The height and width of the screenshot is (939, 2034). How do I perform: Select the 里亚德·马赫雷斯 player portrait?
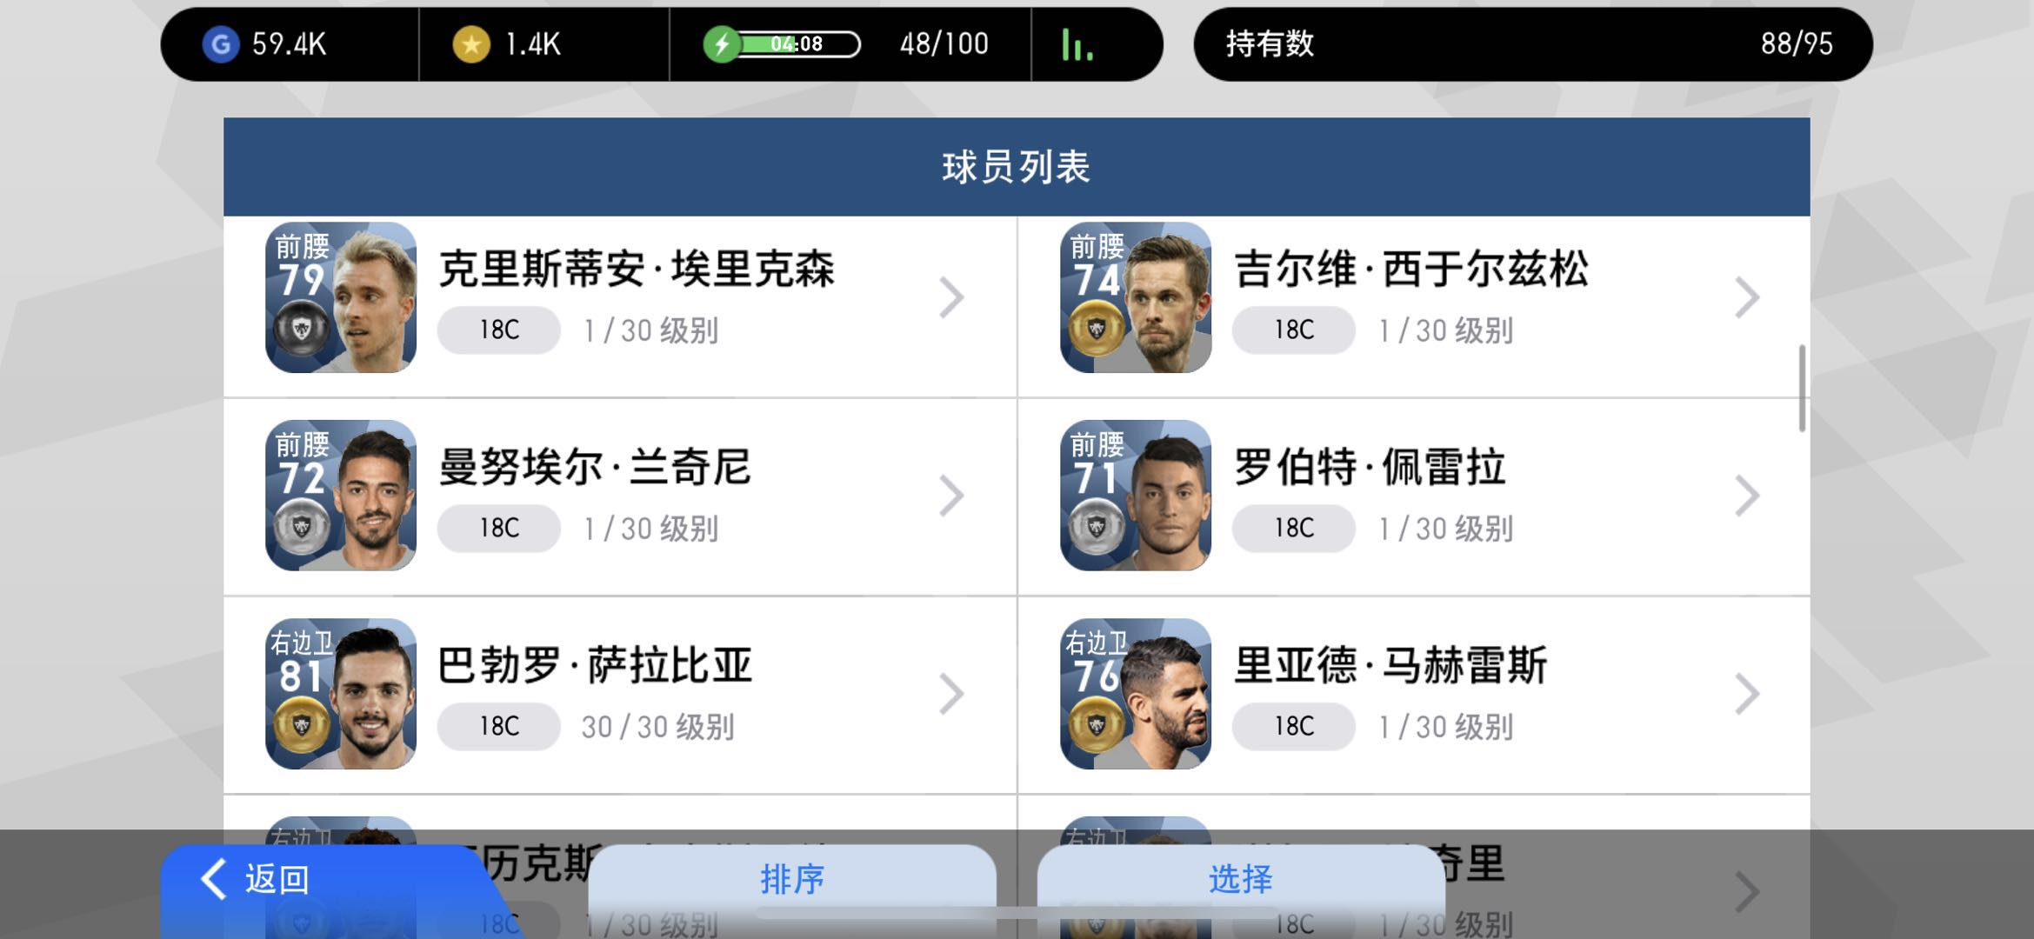(x=1136, y=694)
